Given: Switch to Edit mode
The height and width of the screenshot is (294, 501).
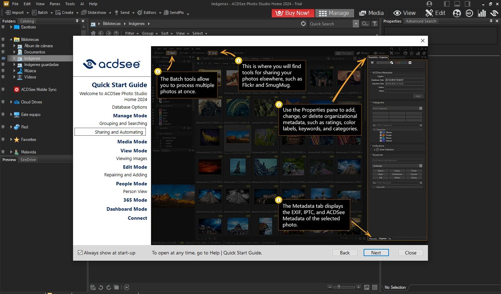Looking at the screenshot, I should click(x=435, y=13).
